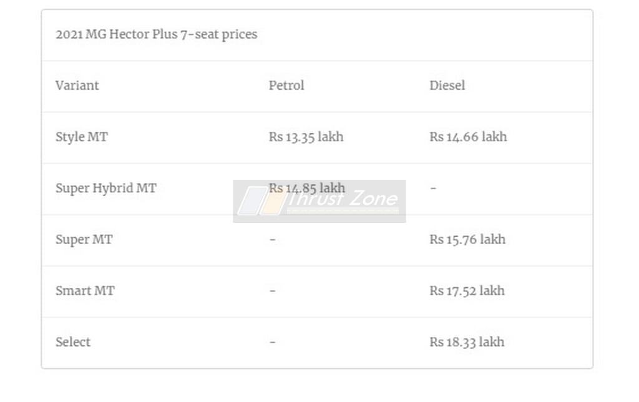This screenshot has height=402, width=639.
Task: Select the Select variant cell
Action: [73, 342]
